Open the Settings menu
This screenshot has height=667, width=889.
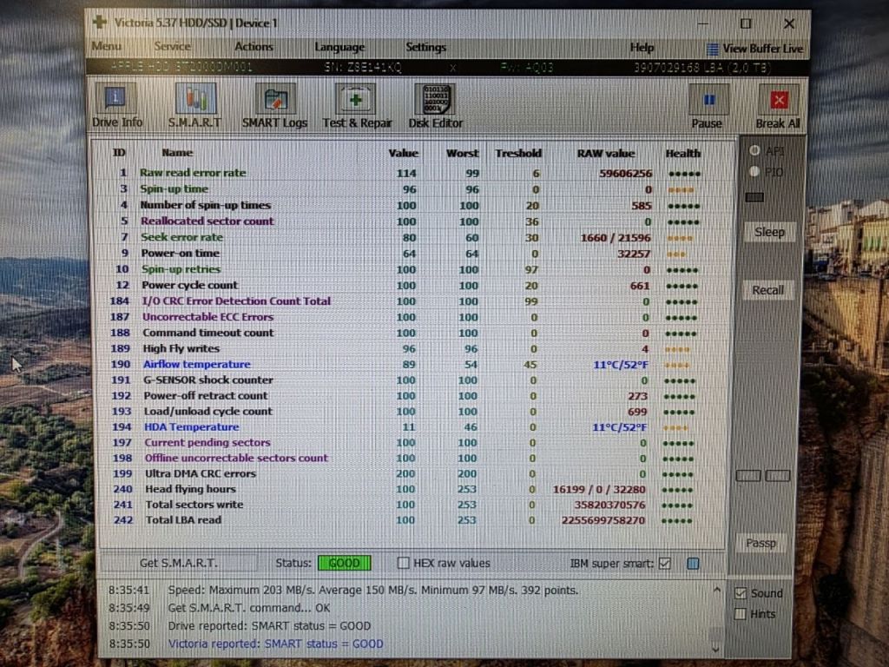(425, 47)
